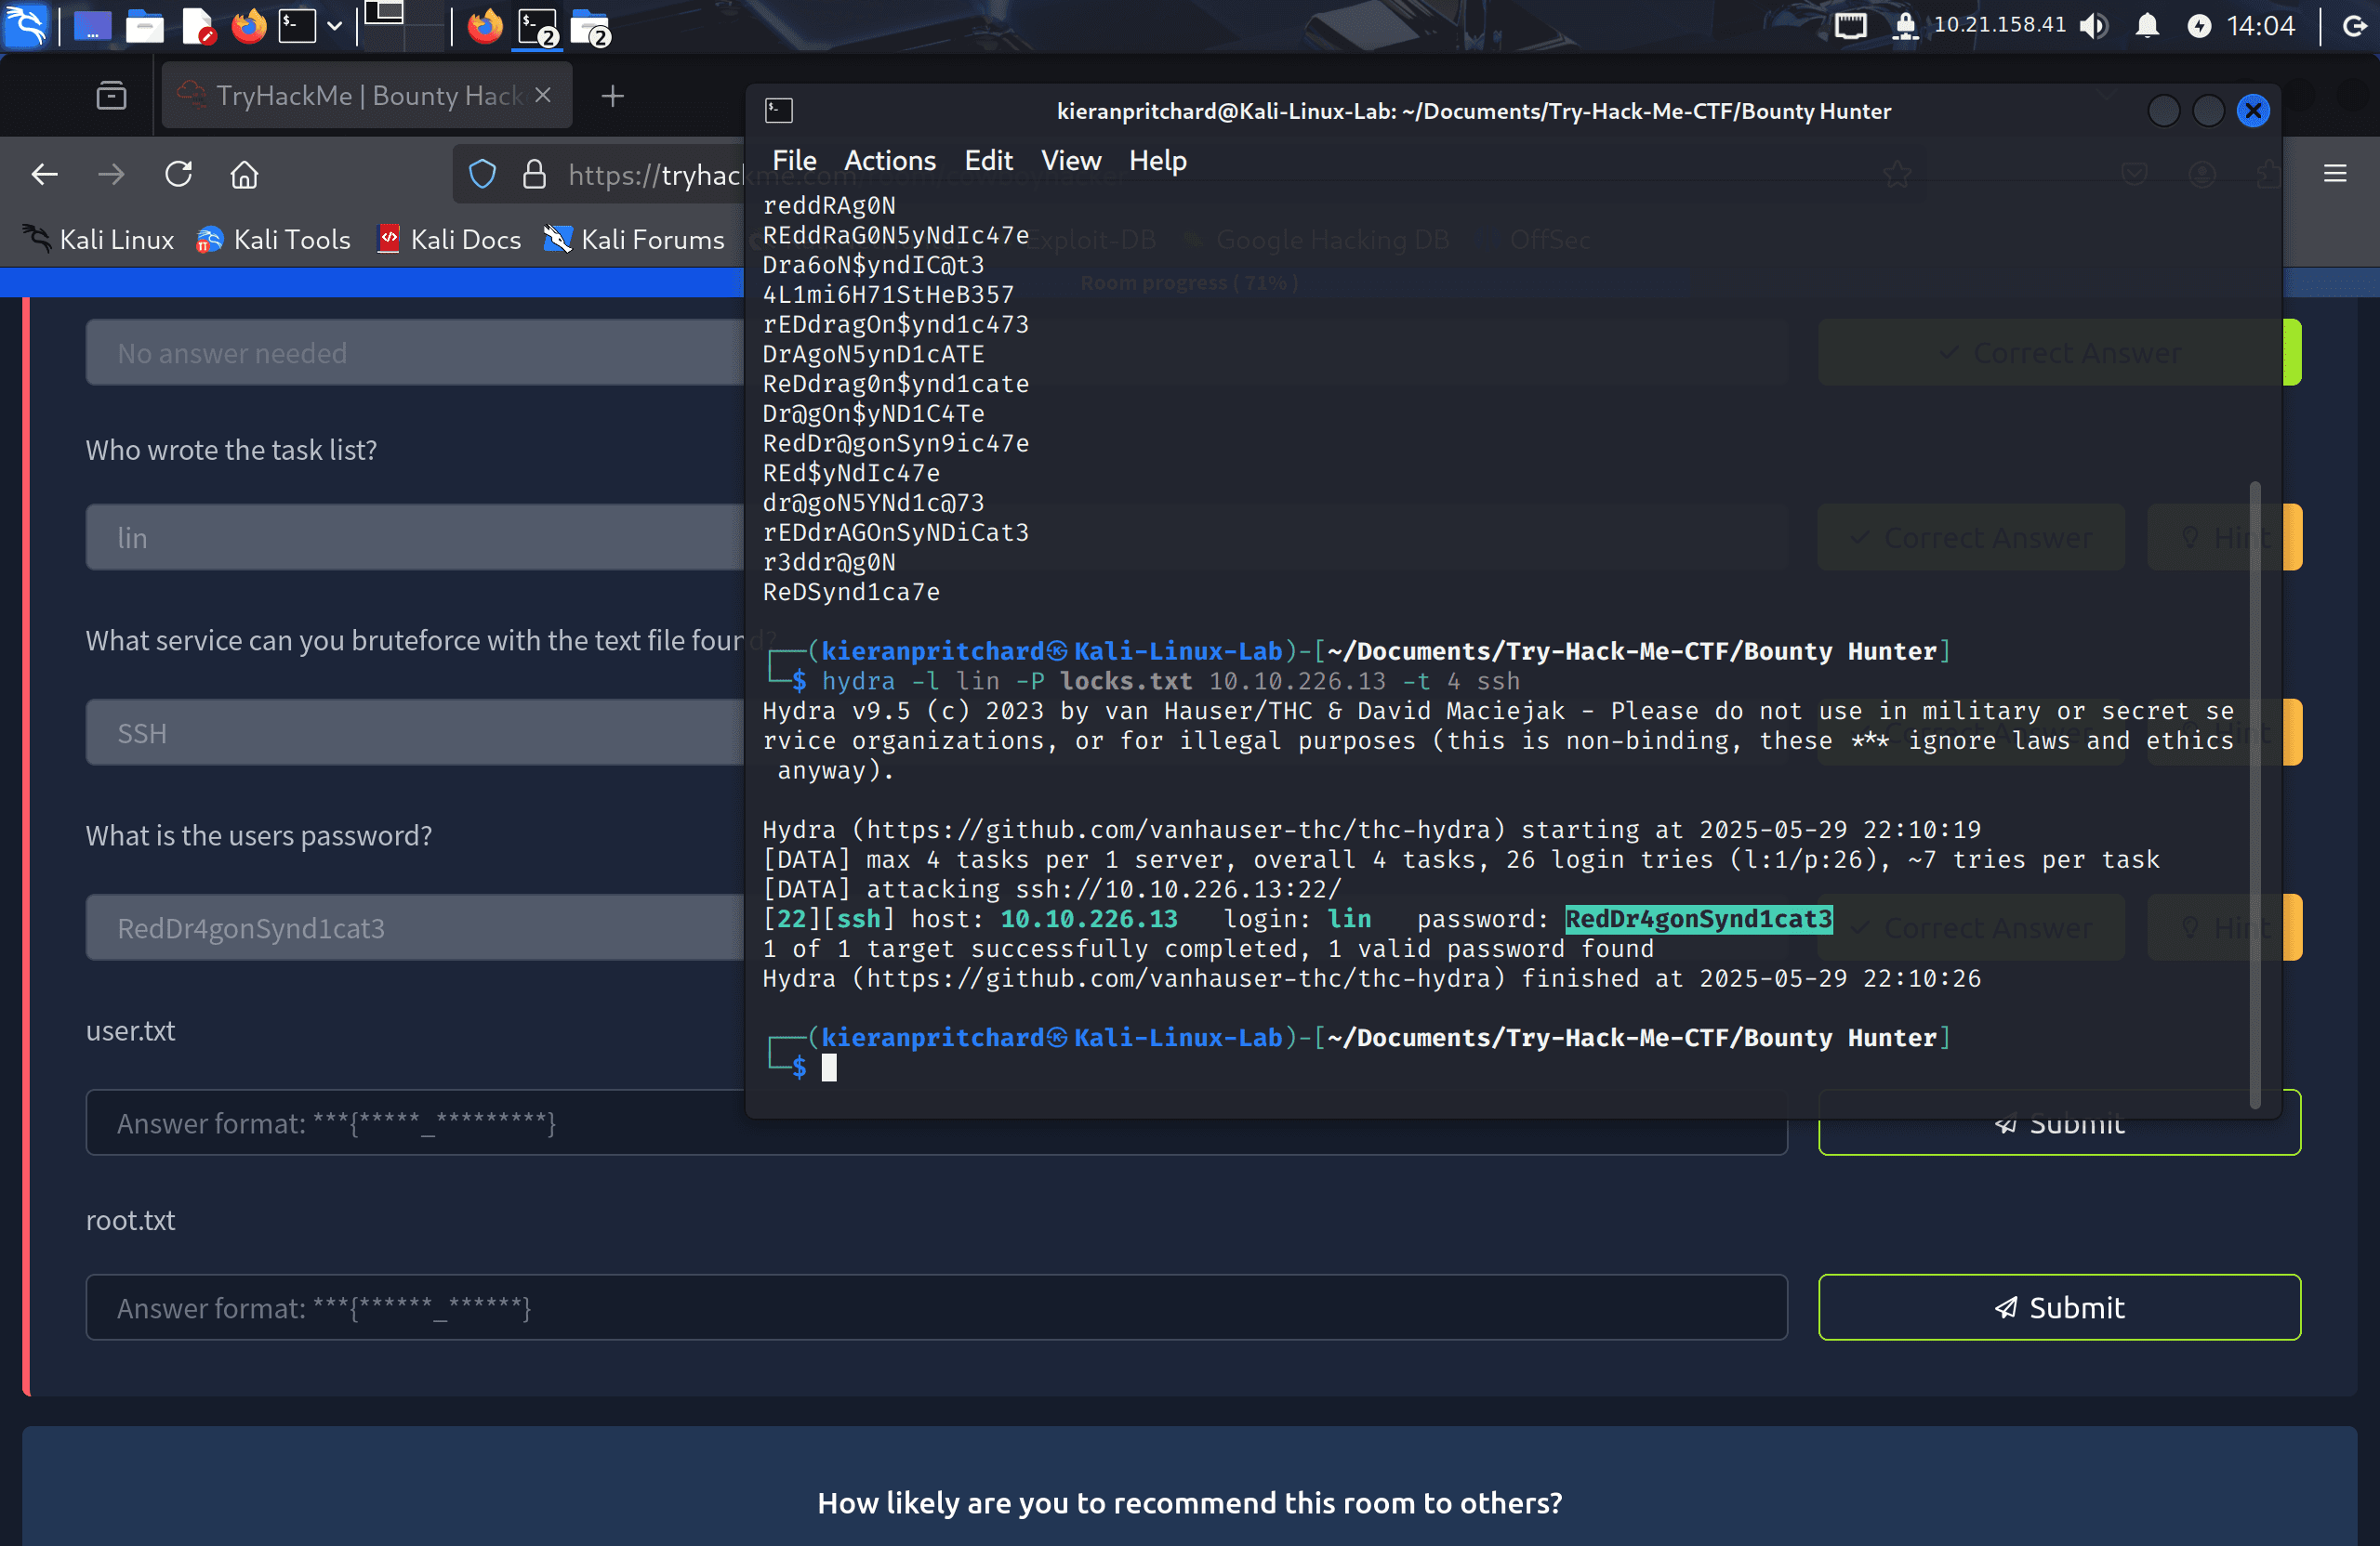This screenshot has height=1546, width=2380.
Task: Go to Firefox home page
Action: 245,175
